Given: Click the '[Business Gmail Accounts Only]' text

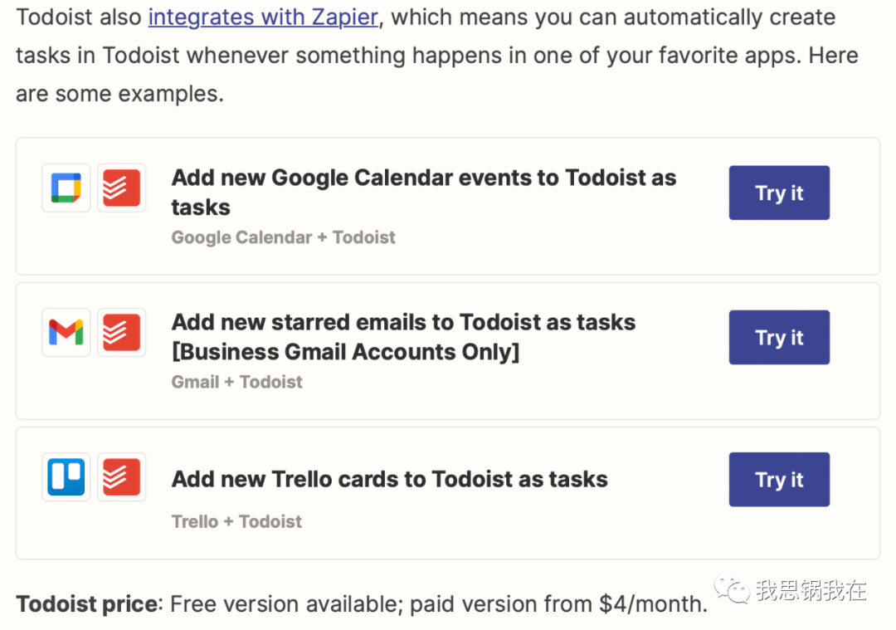Looking at the screenshot, I should coord(346,352).
